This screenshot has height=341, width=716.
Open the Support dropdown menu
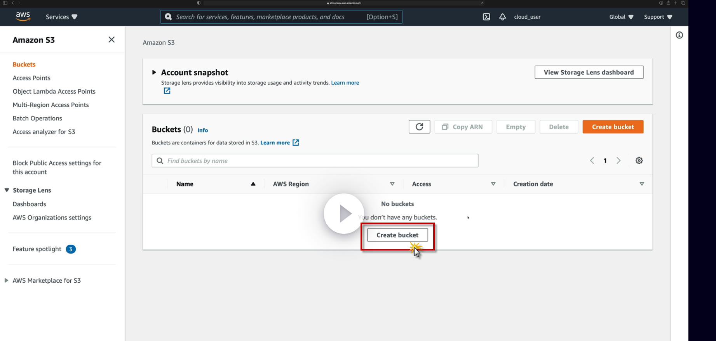[658, 17]
